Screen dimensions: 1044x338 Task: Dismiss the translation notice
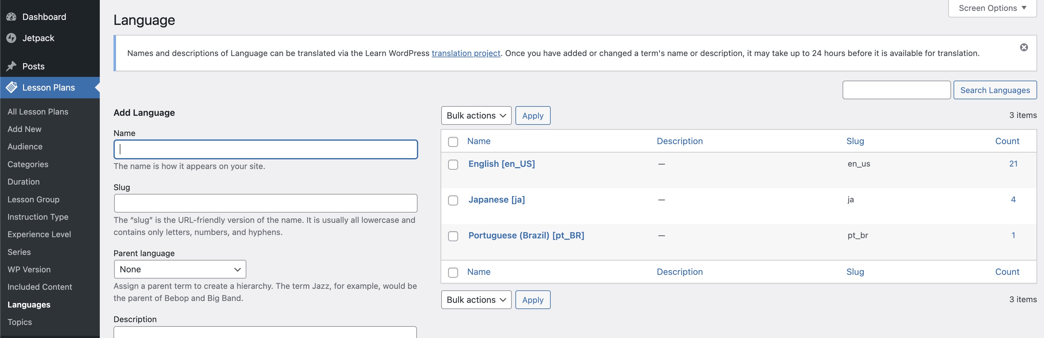1024,47
